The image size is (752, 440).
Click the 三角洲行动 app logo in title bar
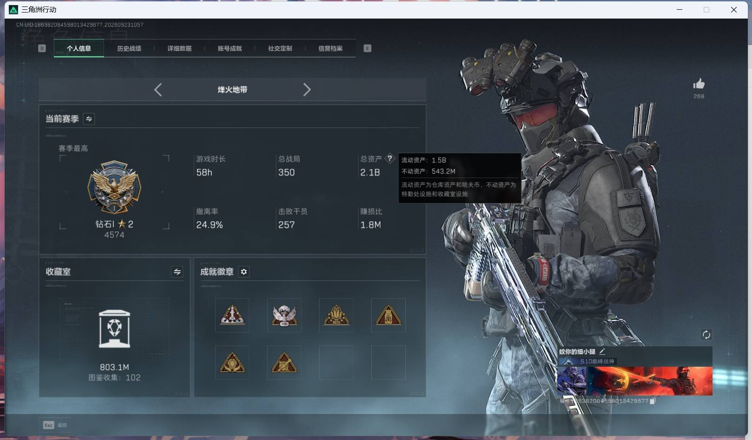click(x=13, y=9)
